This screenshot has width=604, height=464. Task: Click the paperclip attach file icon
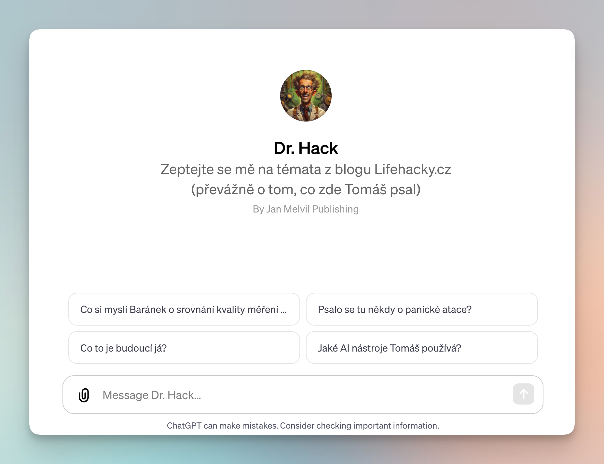84,395
